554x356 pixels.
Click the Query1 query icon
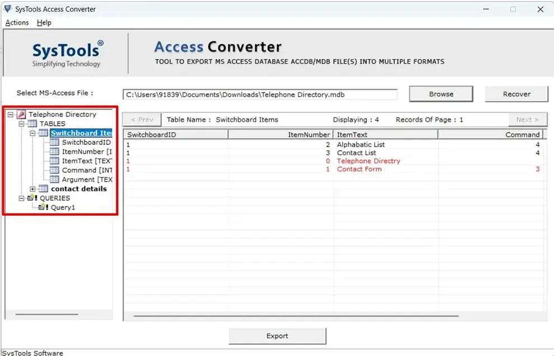coord(44,207)
